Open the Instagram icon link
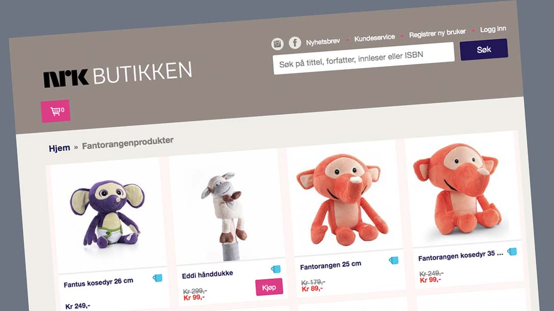This screenshot has width=554, height=311. tap(278, 44)
